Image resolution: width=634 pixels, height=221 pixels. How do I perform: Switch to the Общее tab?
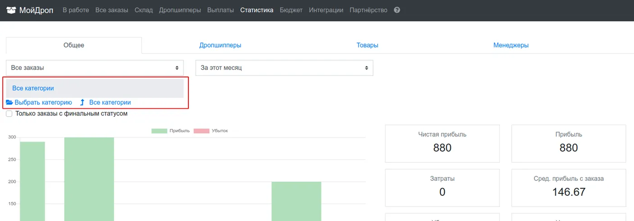(74, 45)
